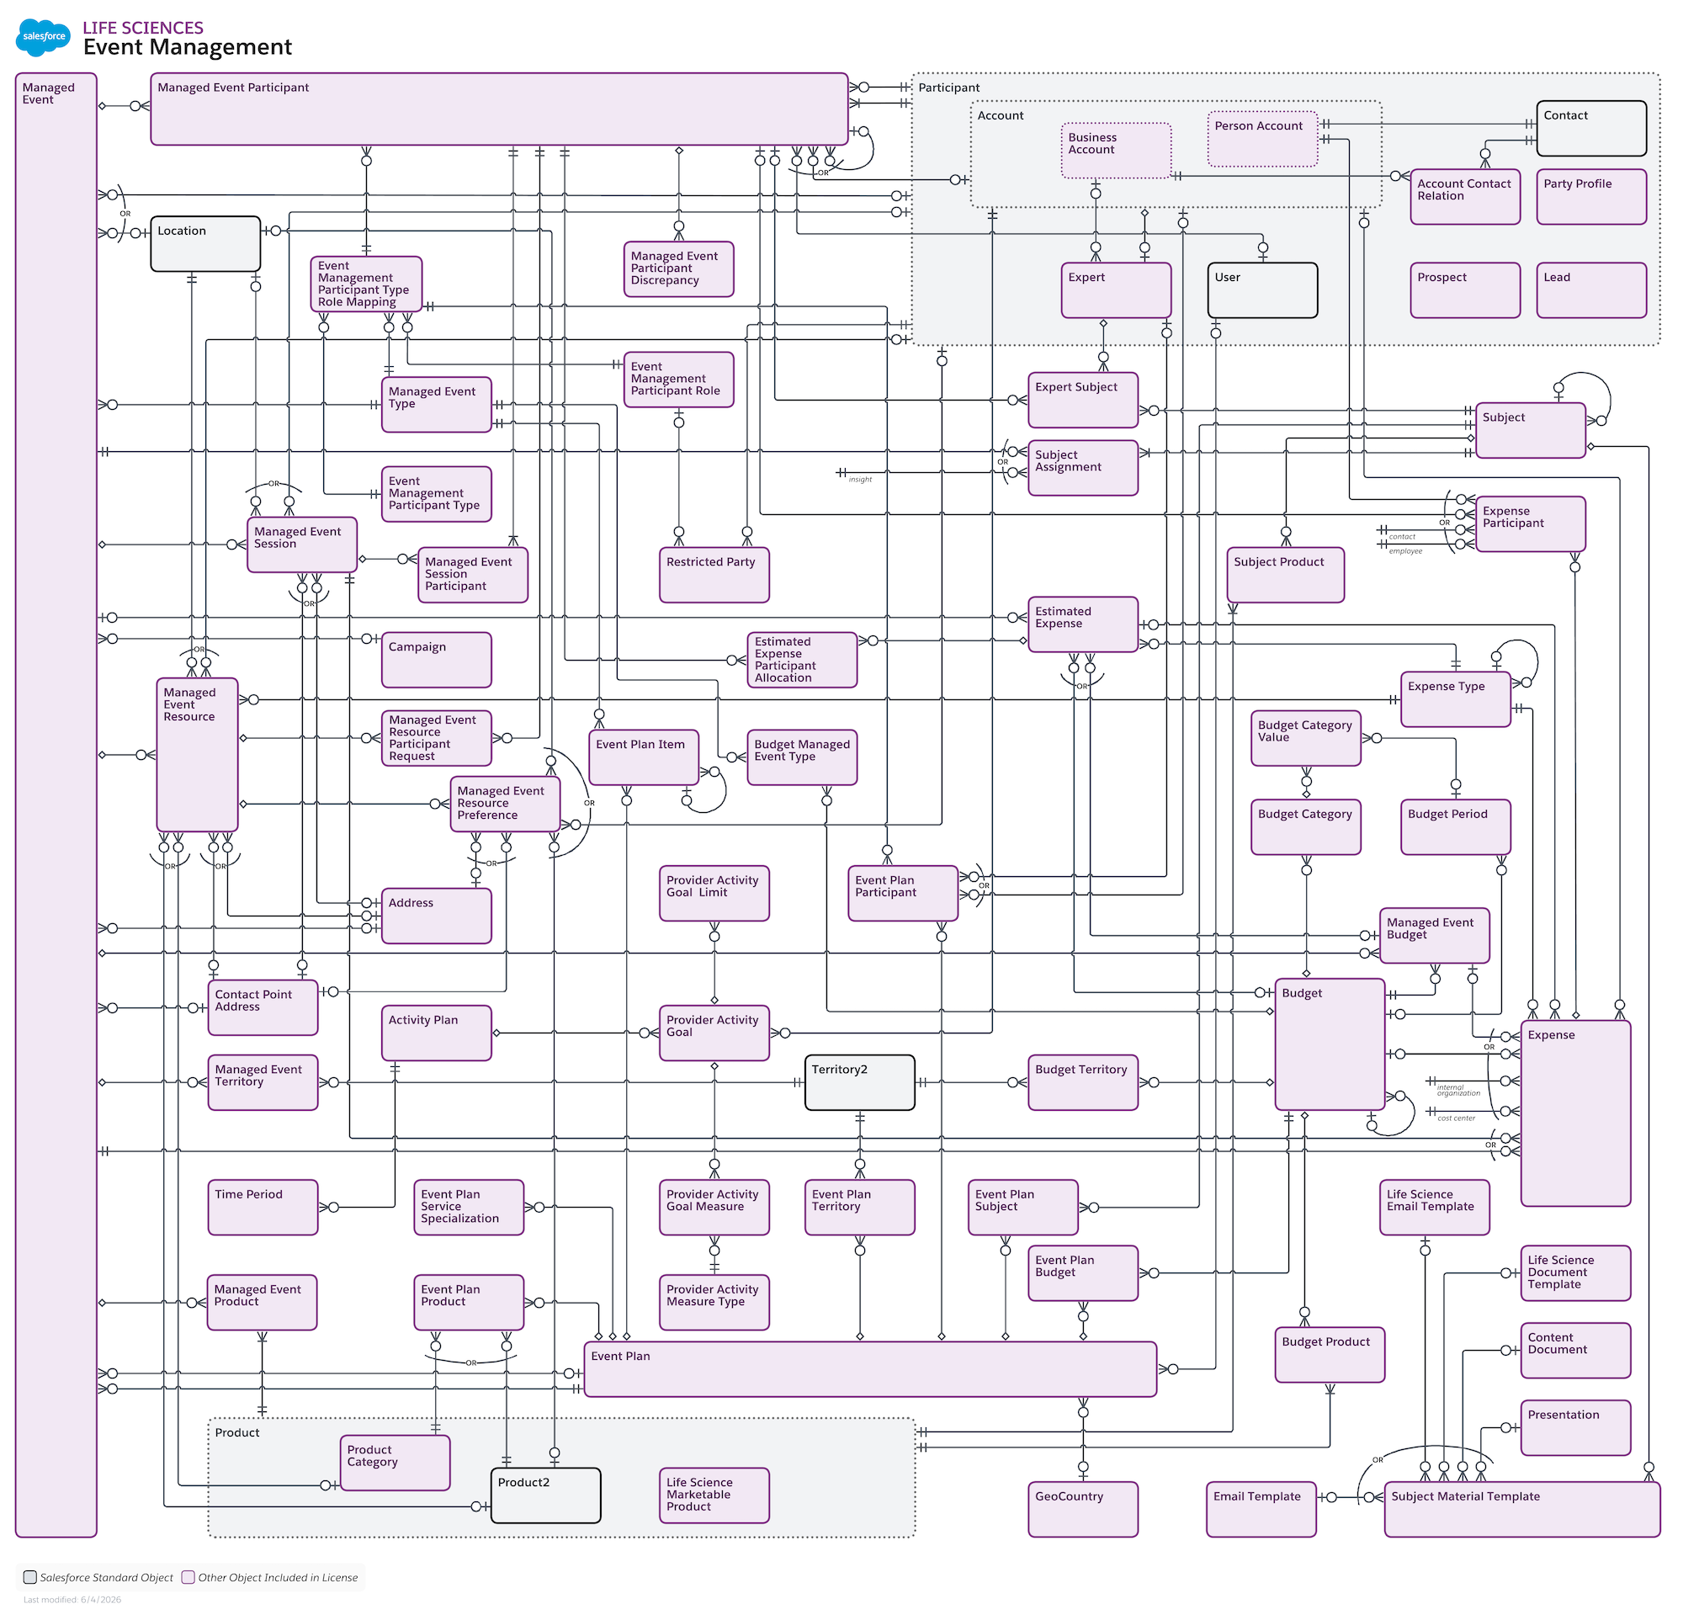The image size is (1683, 1620).
Task: Click 'Account Contact Relation' entity
Action: (1465, 197)
